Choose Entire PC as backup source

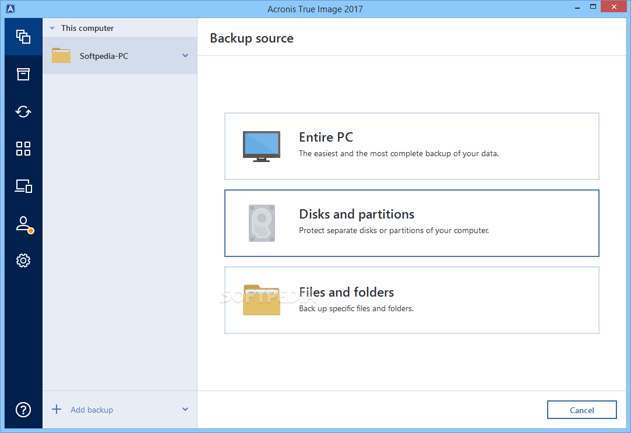[x=412, y=146]
